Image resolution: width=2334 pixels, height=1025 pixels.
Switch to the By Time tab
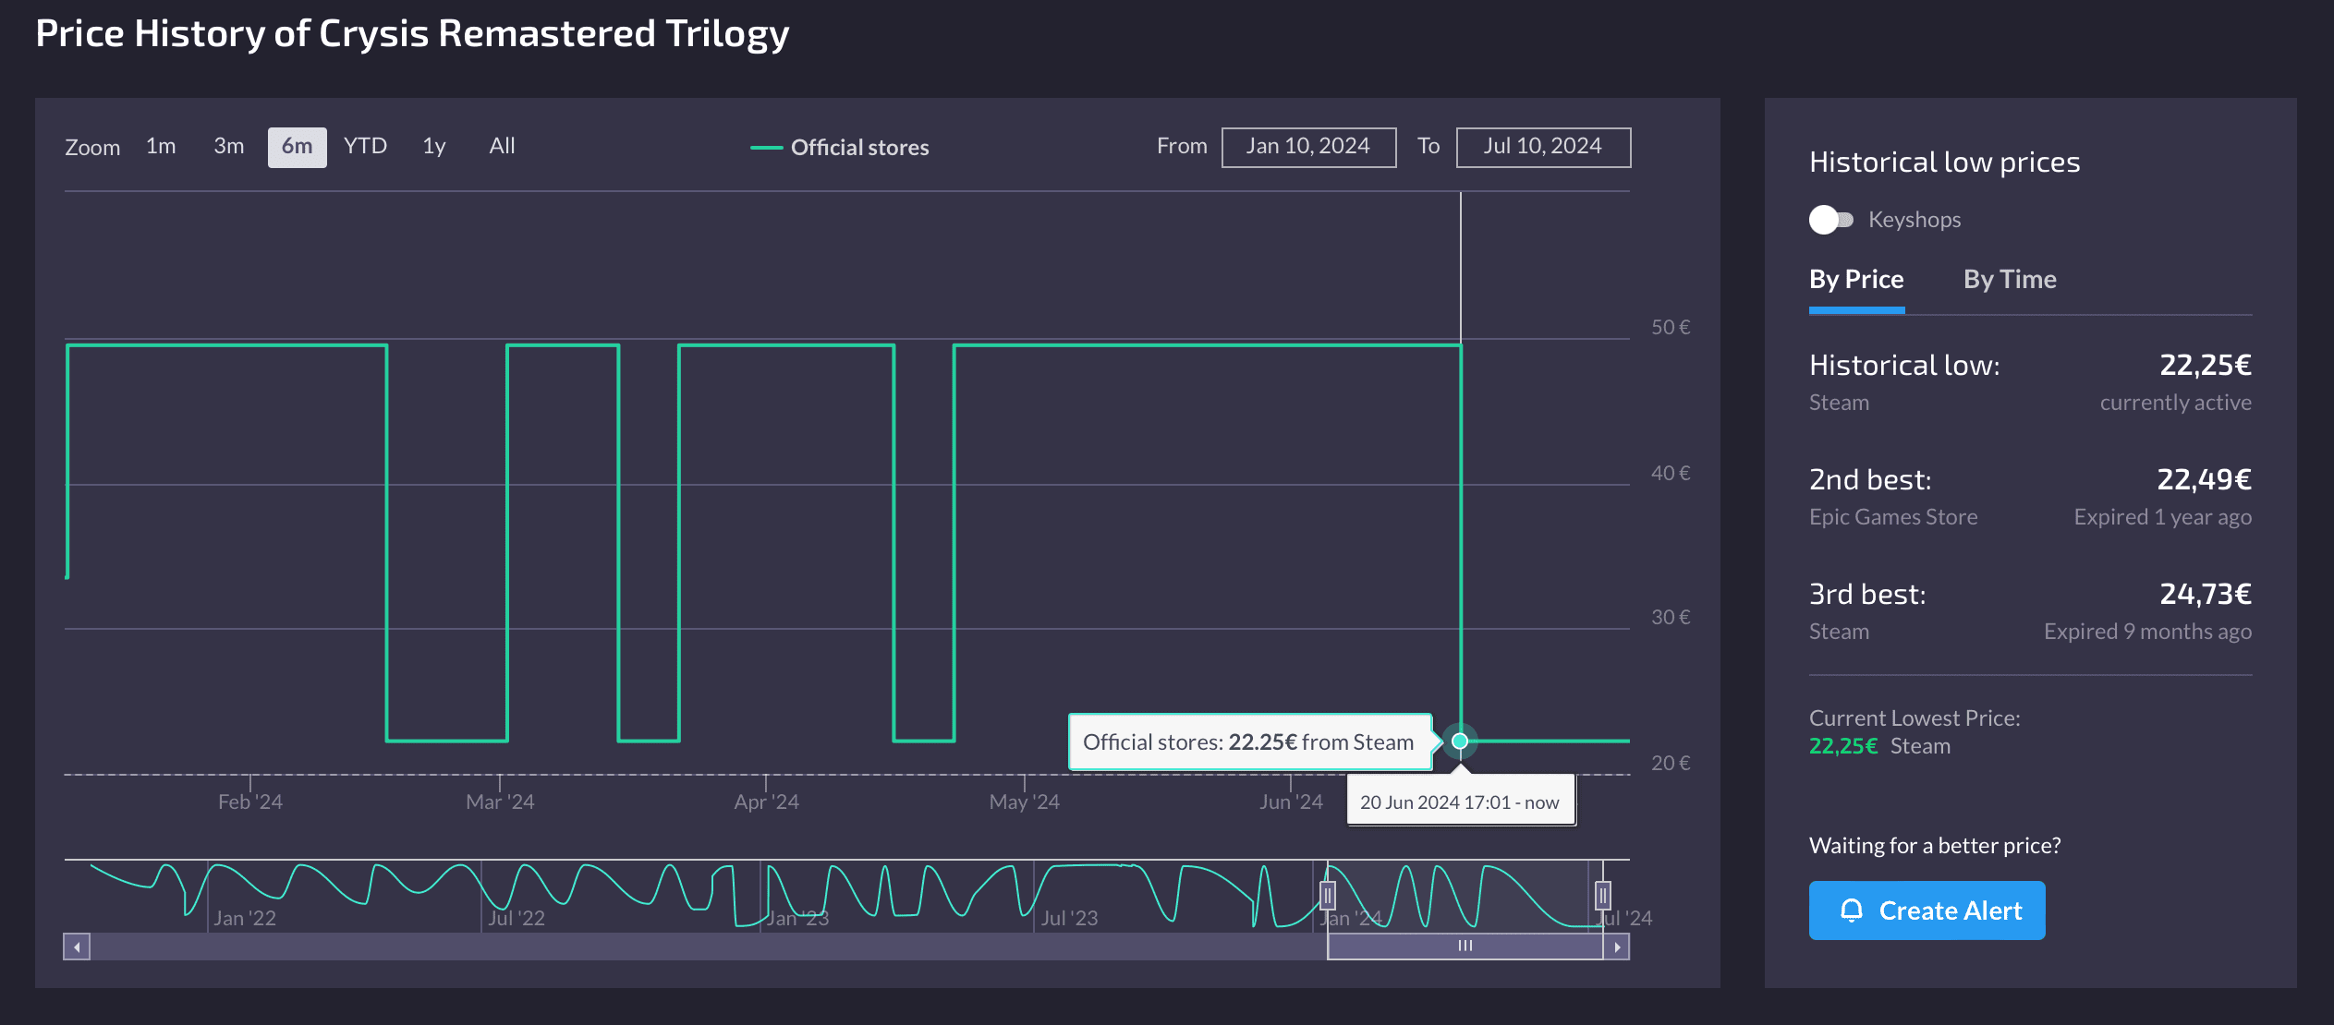(x=2009, y=280)
